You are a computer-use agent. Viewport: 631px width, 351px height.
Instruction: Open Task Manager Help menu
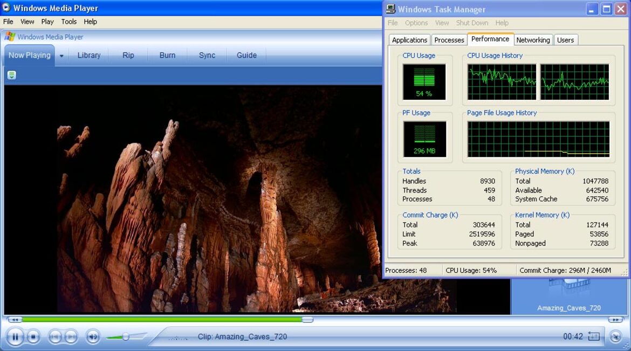click(x=502, y=23)
